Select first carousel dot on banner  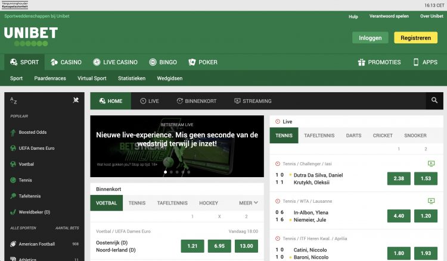tap(165, 172)
